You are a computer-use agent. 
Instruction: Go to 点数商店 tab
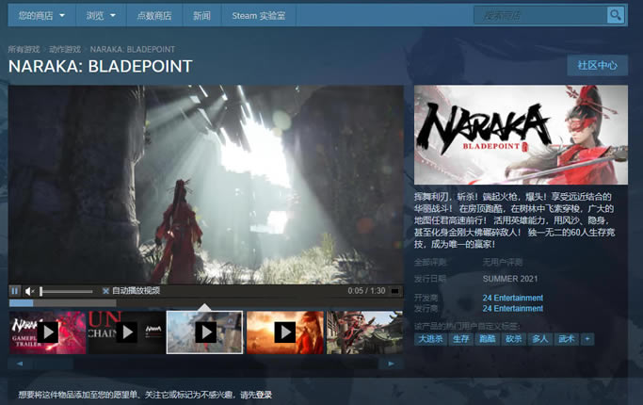click(x=154, y=16)
